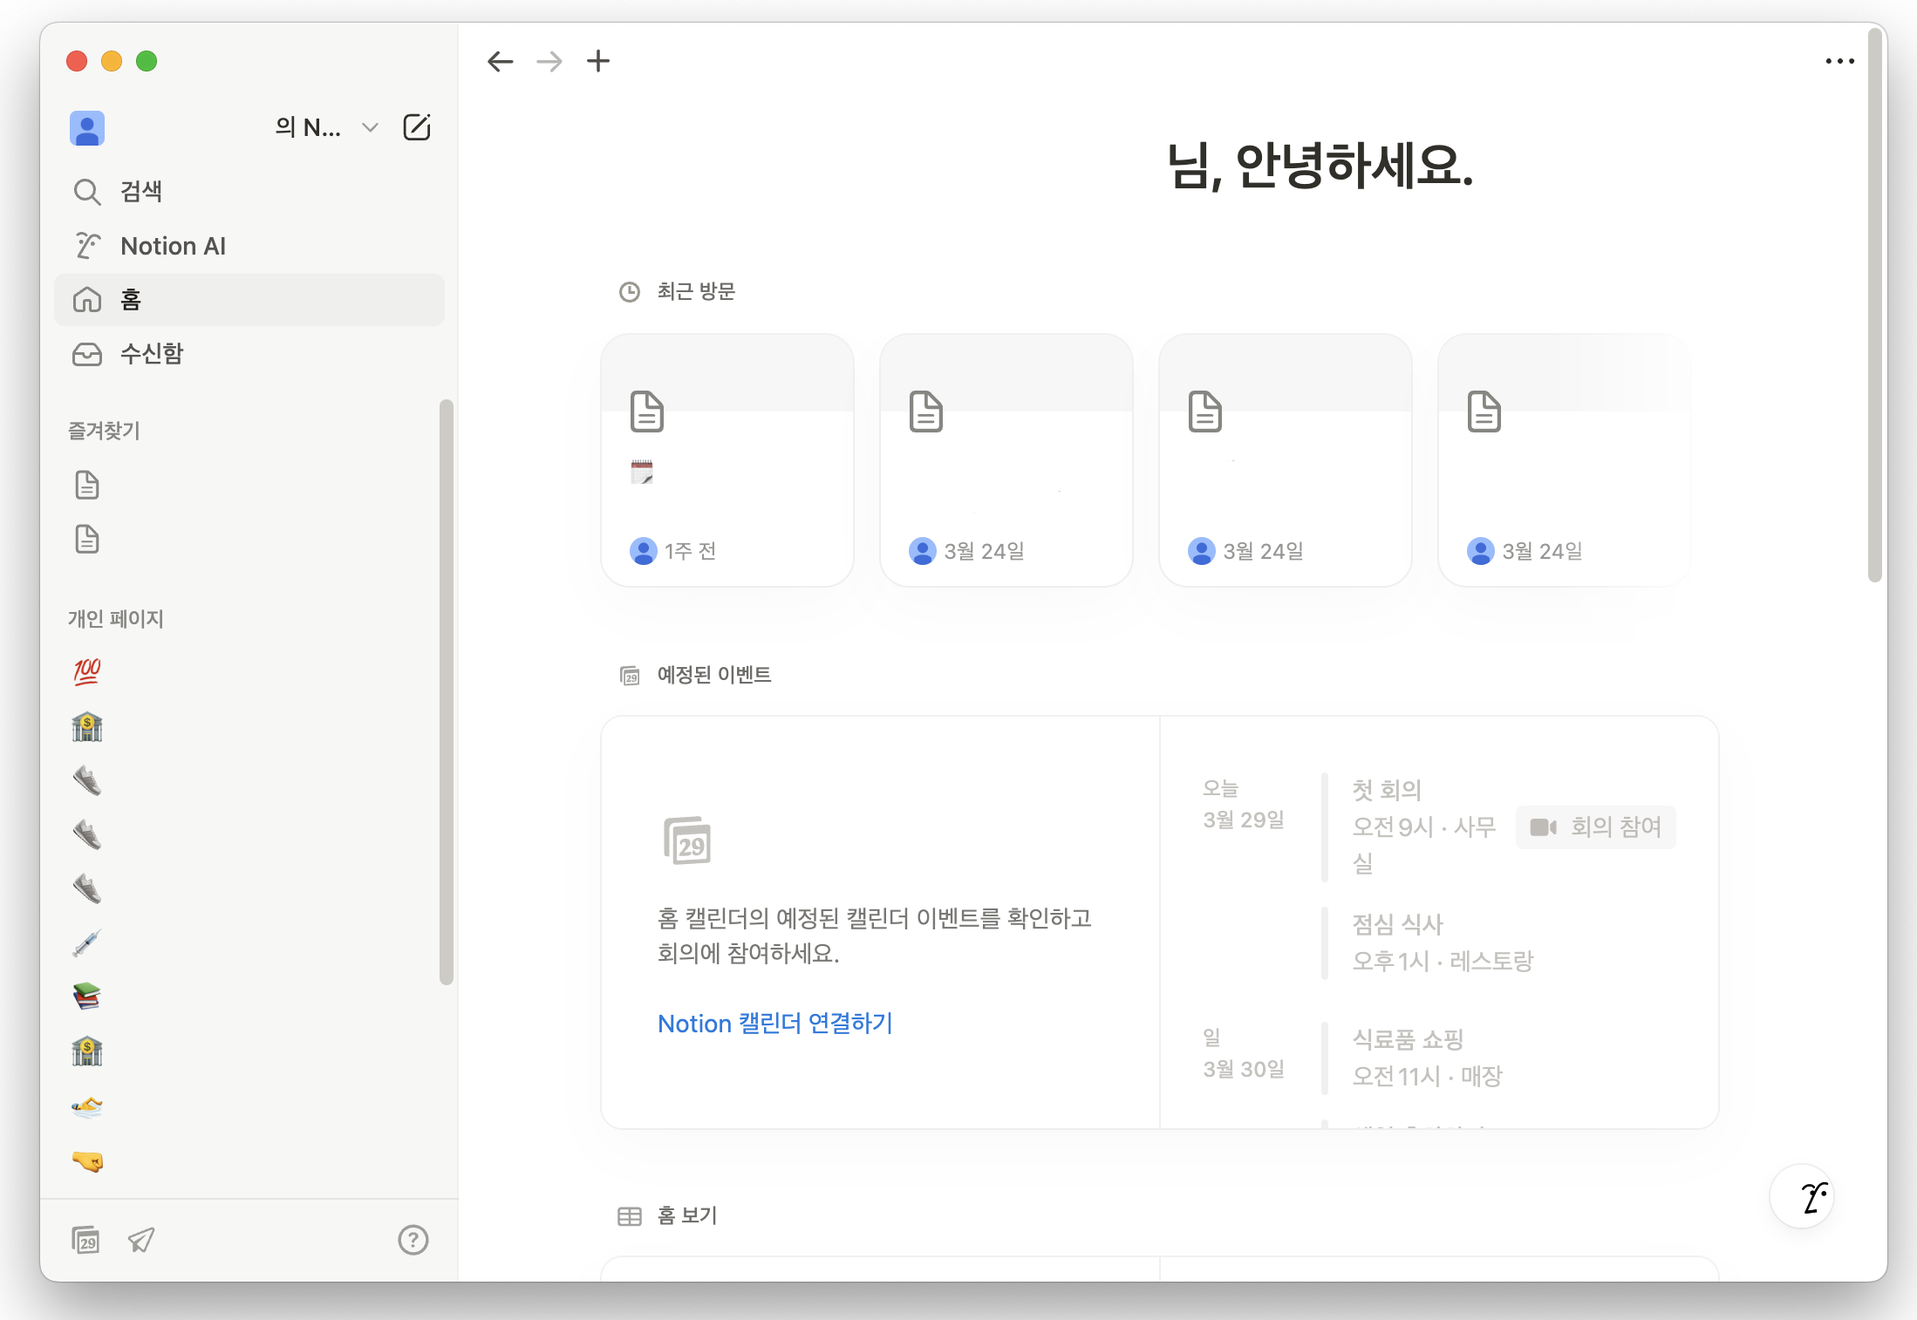Open the books emoji private page
Image resolution: width=1917 pixels, height=1320 pixels.
point(87,996)
